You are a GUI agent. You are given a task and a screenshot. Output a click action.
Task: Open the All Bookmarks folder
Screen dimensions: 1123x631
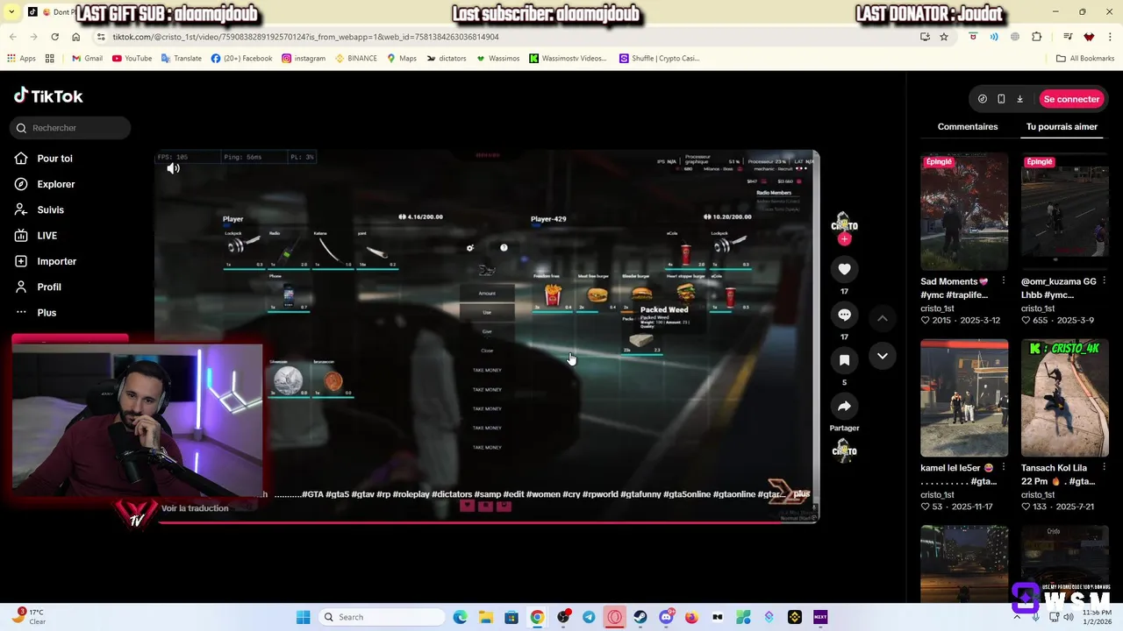coord(1084,59)
